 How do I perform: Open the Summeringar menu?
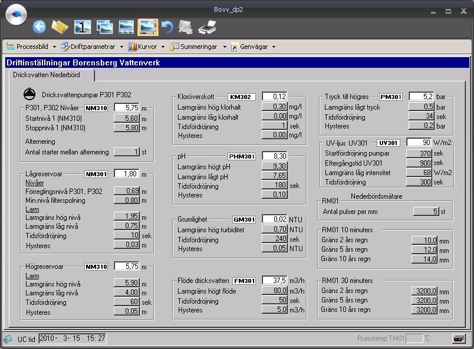(x=193, y=47)
